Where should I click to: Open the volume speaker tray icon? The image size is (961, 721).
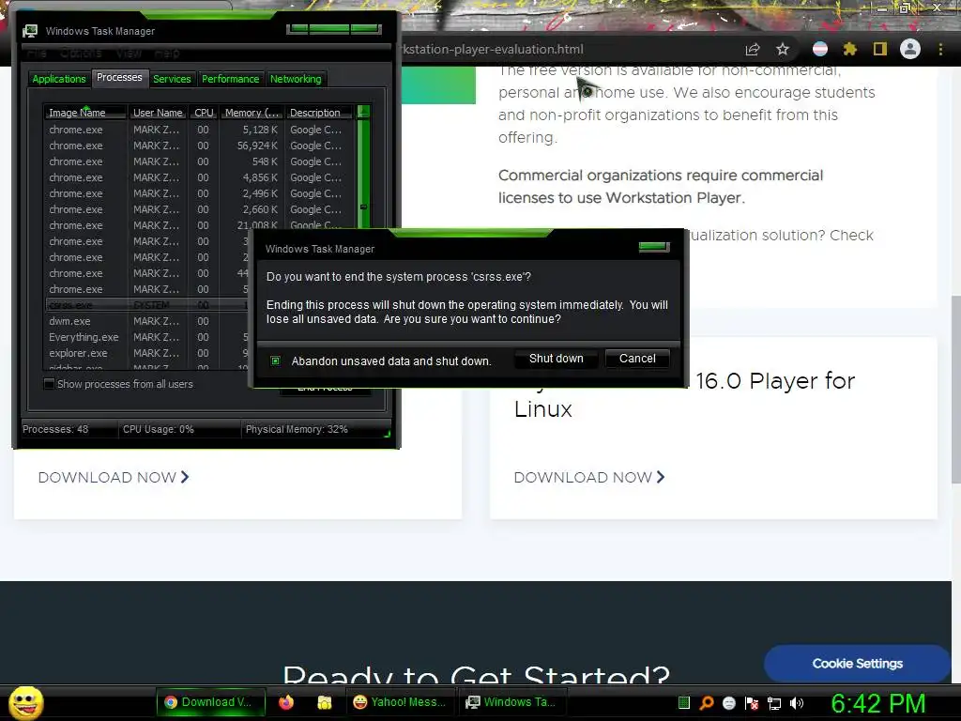point(796,703)
